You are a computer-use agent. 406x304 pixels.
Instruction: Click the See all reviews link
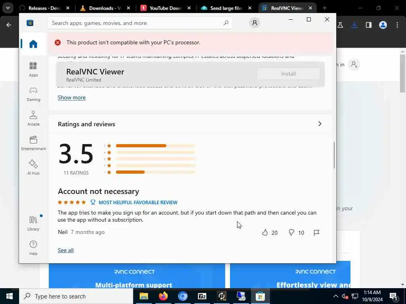[66, 250]
